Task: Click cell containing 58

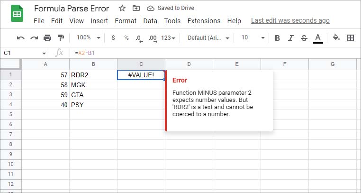Action: coord(45,85)
